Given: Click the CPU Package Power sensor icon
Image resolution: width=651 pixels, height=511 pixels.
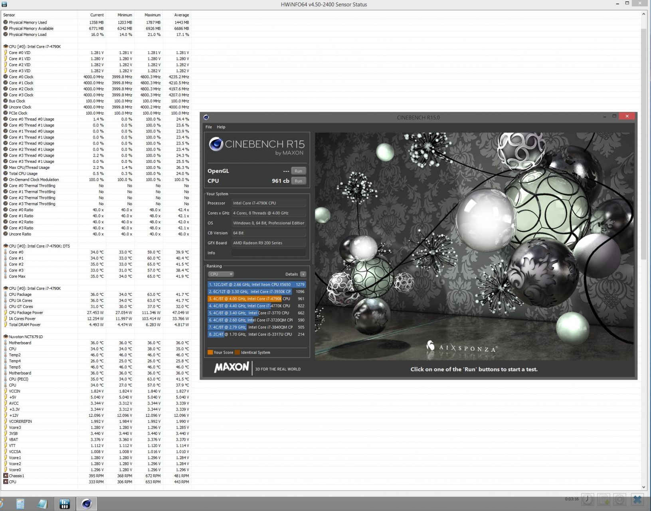Looking at the screenshot, I should tap(6, 313).
